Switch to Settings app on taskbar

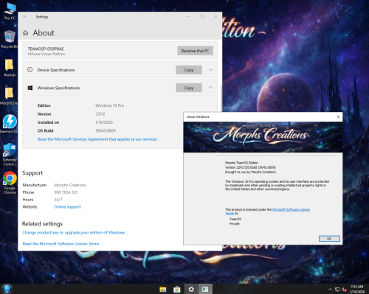[x=191, y=290]
